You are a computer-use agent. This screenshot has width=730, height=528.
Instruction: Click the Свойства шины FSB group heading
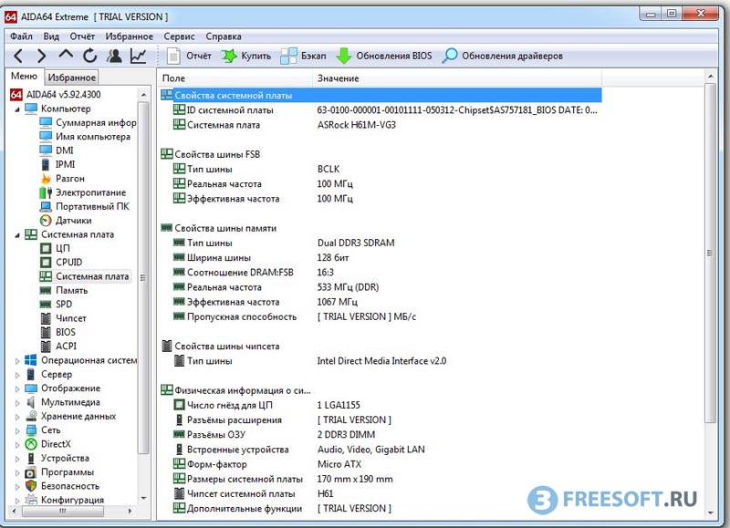click(217, 154)
